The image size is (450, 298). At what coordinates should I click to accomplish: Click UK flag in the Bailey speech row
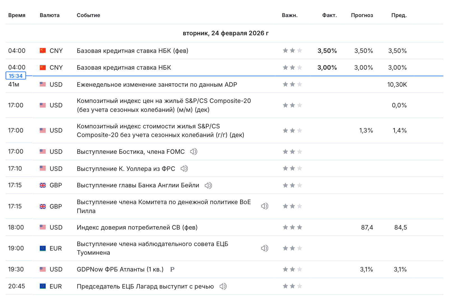click(43, 185)
